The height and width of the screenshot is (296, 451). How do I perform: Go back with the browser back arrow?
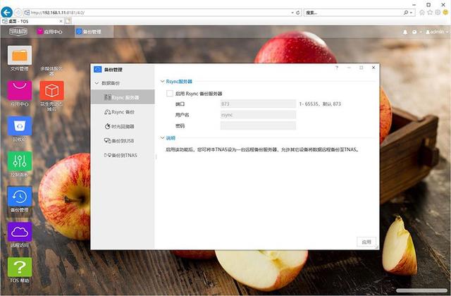pos(6,13)
